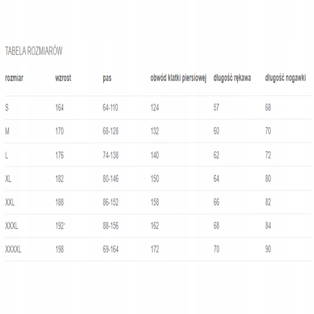Select the waist range 64-110
314x314 pixels.
111,108
